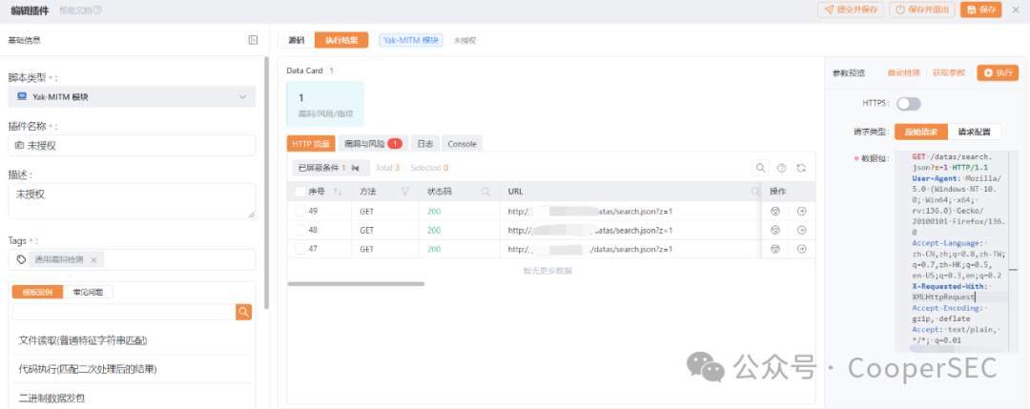Click the 获取参数 link

coord(949,72)
